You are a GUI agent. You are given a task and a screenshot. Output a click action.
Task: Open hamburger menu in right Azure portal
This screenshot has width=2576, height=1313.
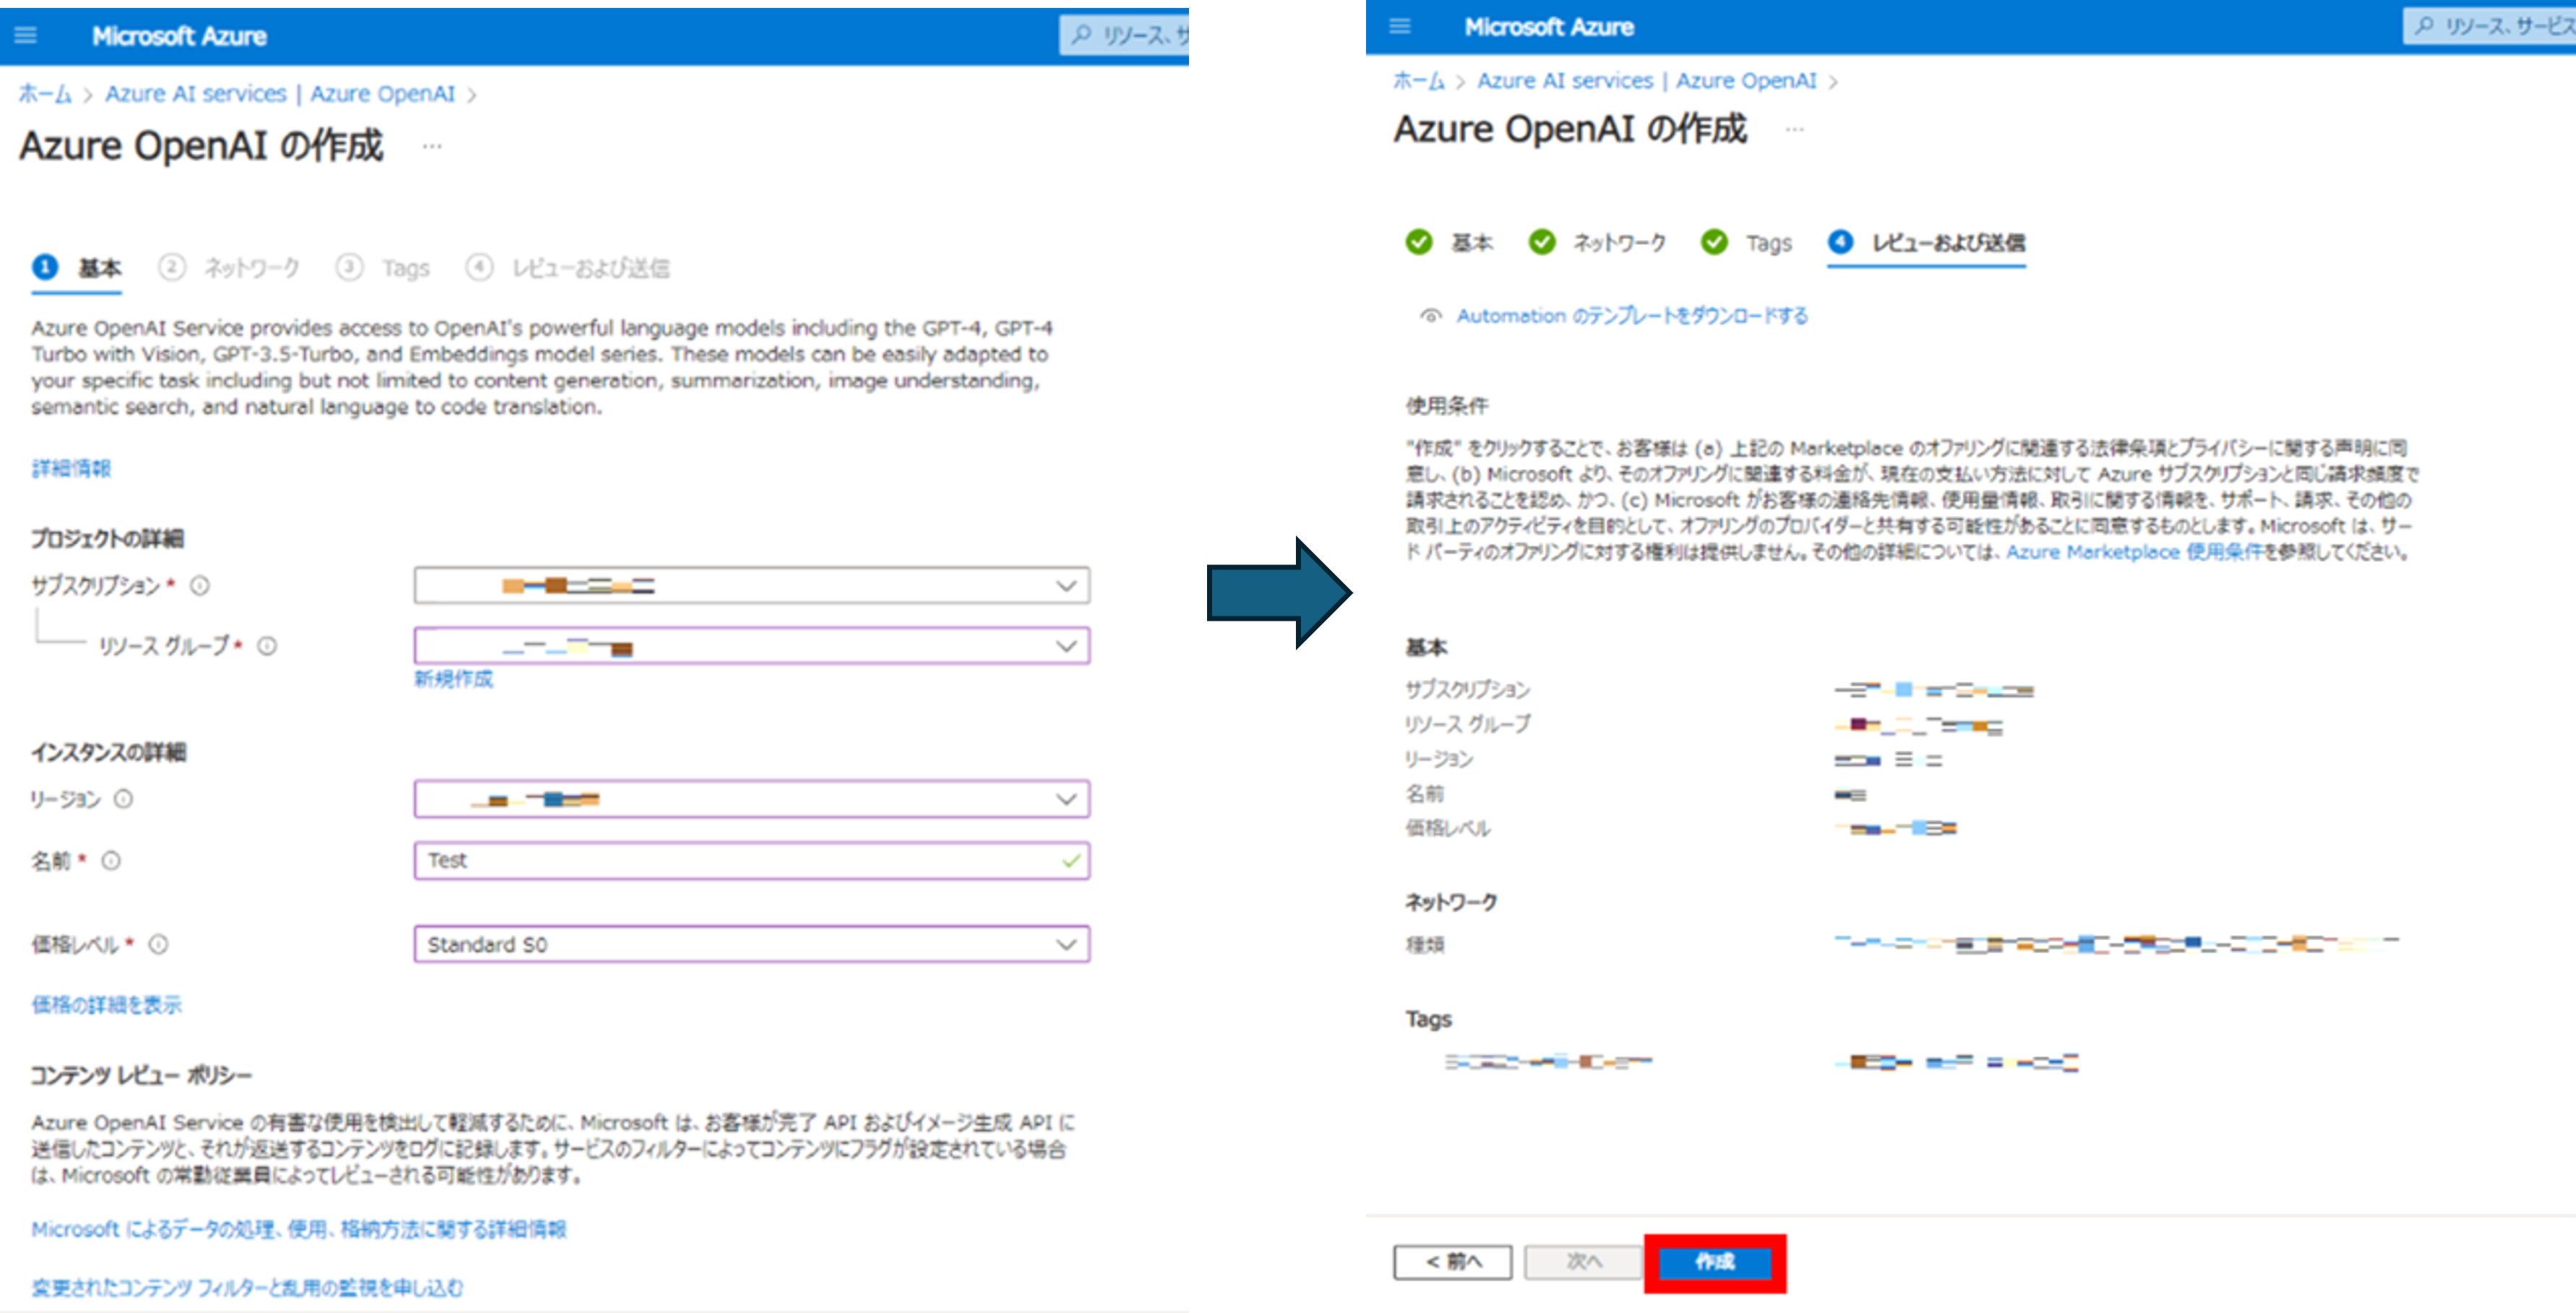(1400, 26)
